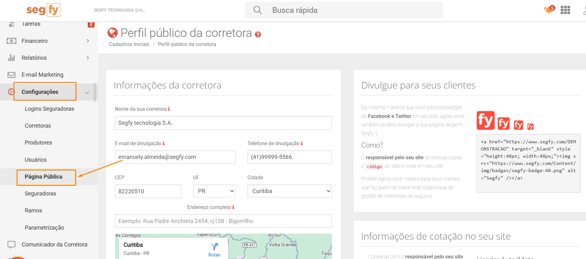This screenshot has width=586, height=259.
Task: Click the Tarefas sidebar icon
Action: point(12,24)
